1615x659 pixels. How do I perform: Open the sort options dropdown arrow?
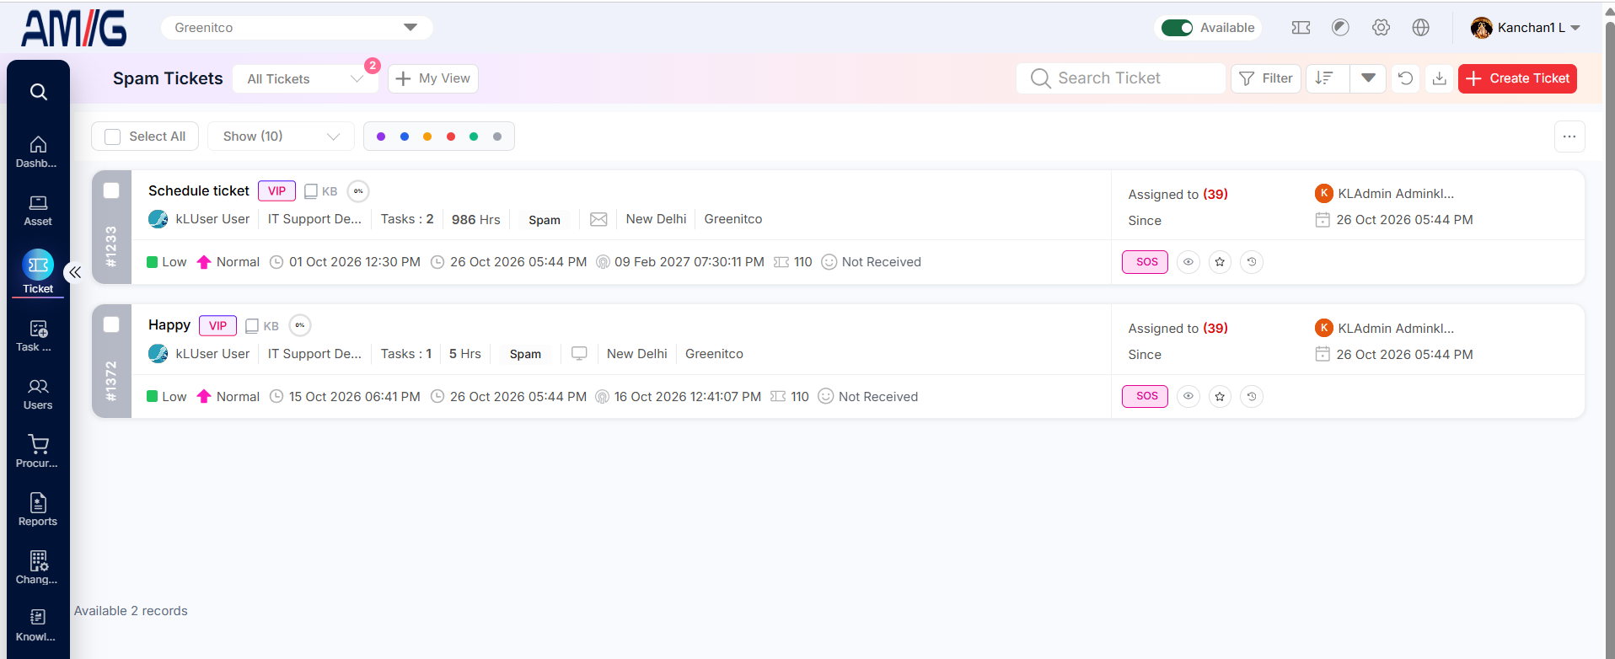point(1368,78)
